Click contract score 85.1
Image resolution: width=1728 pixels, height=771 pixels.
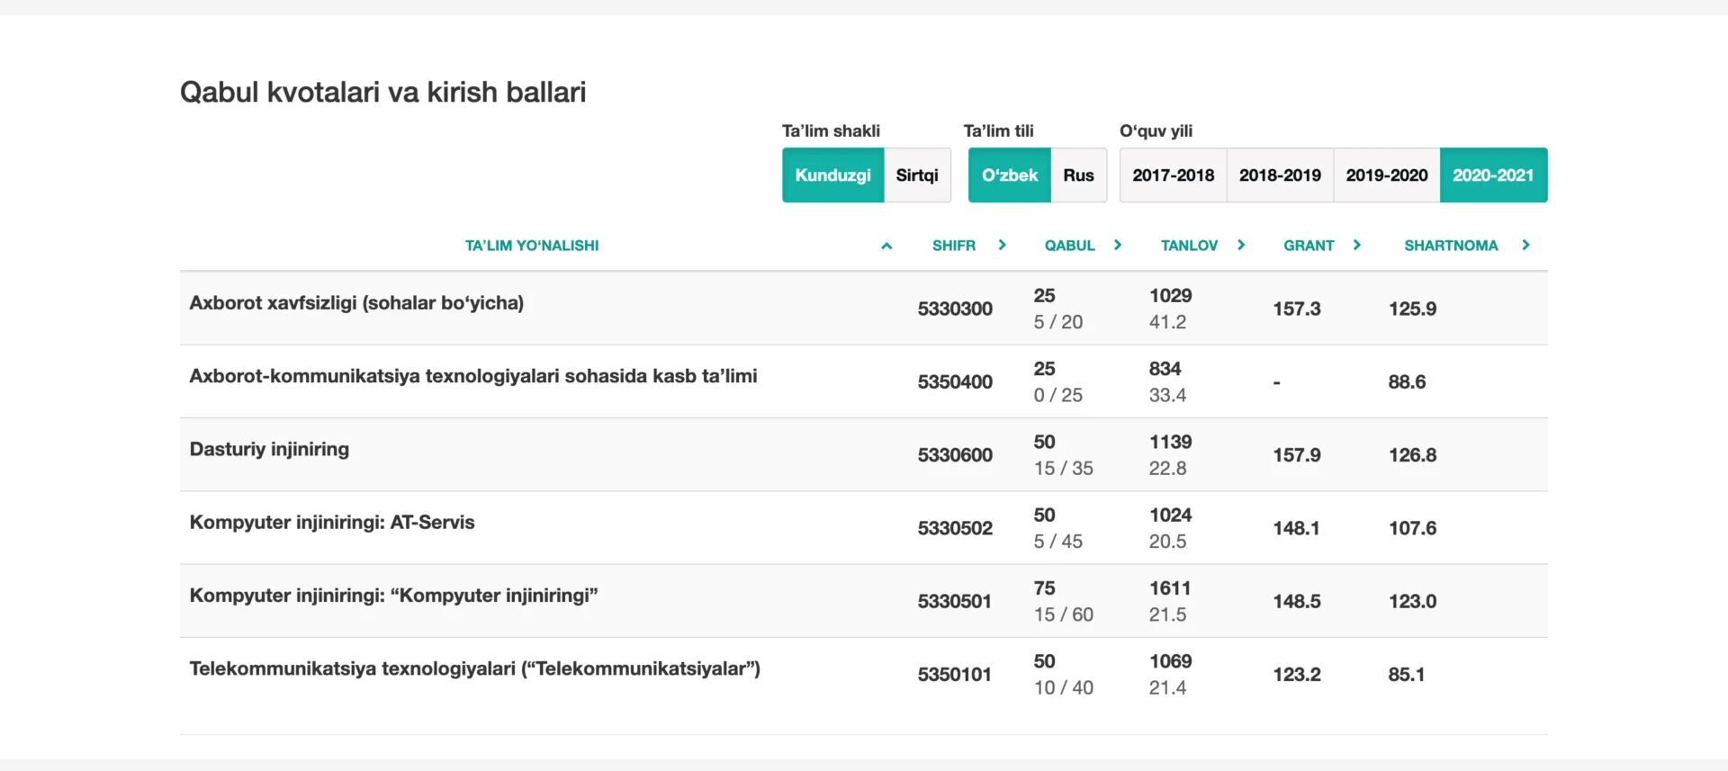1407,675
